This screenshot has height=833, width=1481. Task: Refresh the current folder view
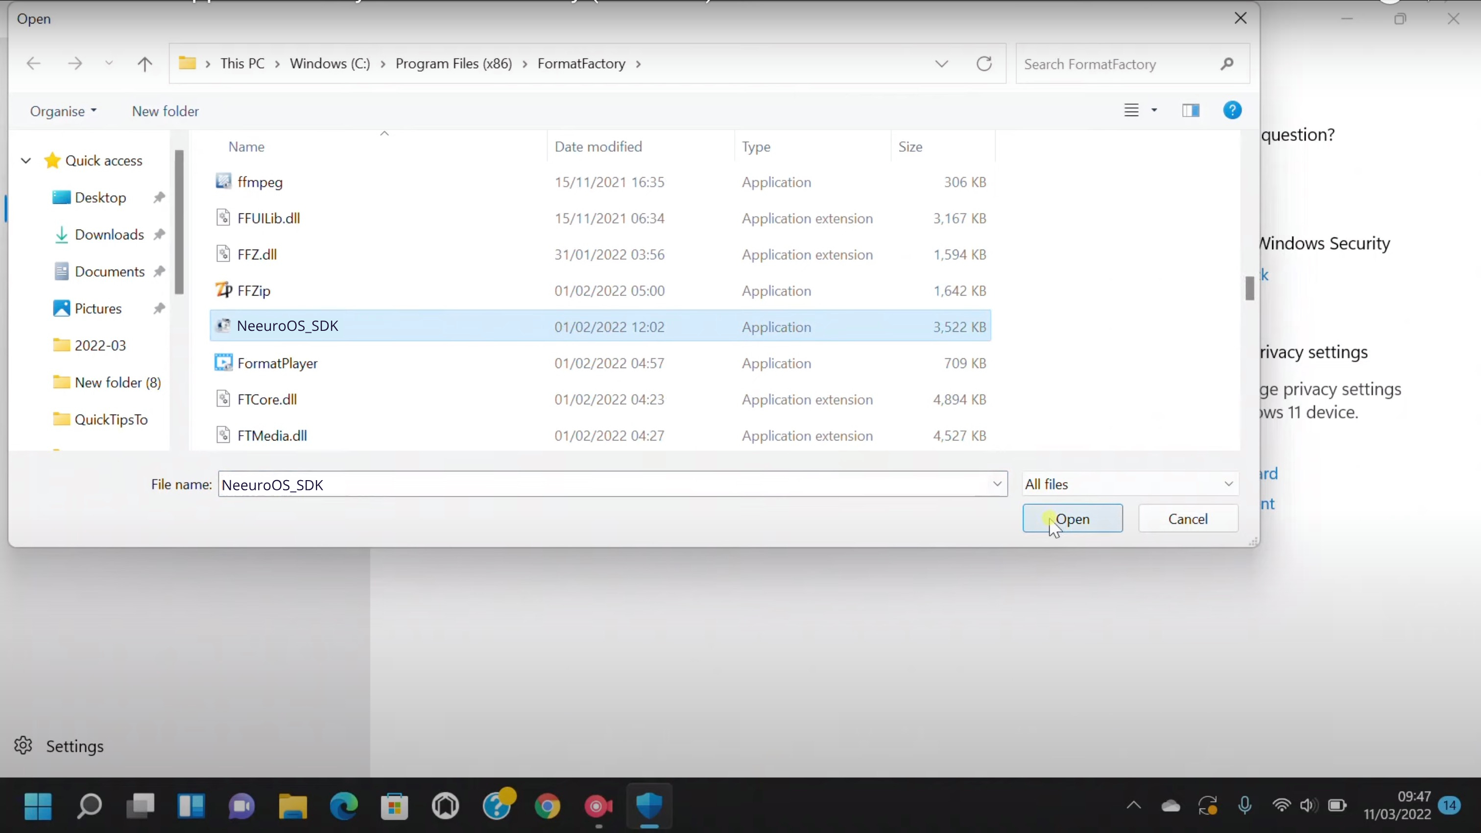(984, 63)
